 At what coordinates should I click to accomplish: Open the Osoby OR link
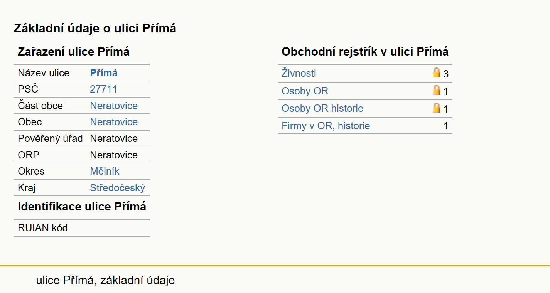tap(305, 91)
